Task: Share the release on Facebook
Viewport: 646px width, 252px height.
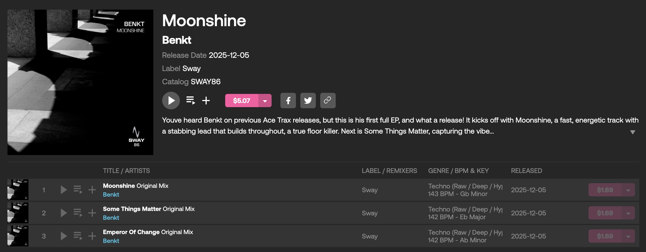Action: [x=288, y=101]
